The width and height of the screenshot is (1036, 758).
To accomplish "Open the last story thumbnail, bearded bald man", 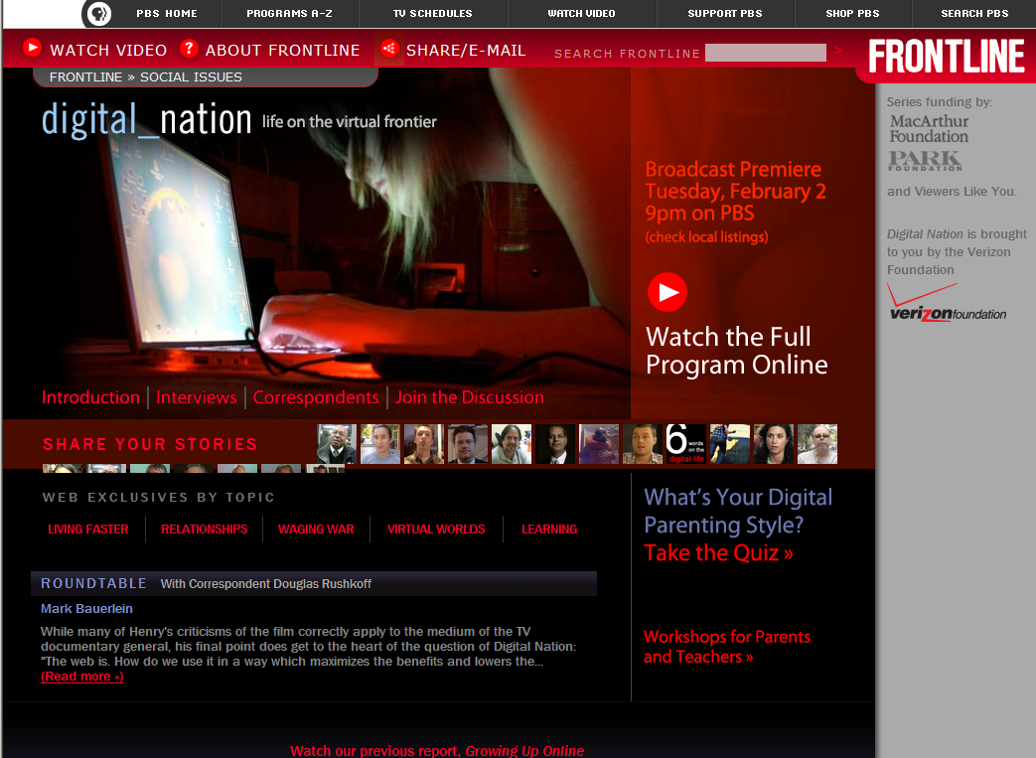I will pos(817,444).
